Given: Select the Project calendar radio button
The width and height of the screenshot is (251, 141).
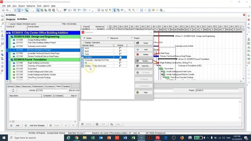Looking at the screenshot, I should point(132,38).
